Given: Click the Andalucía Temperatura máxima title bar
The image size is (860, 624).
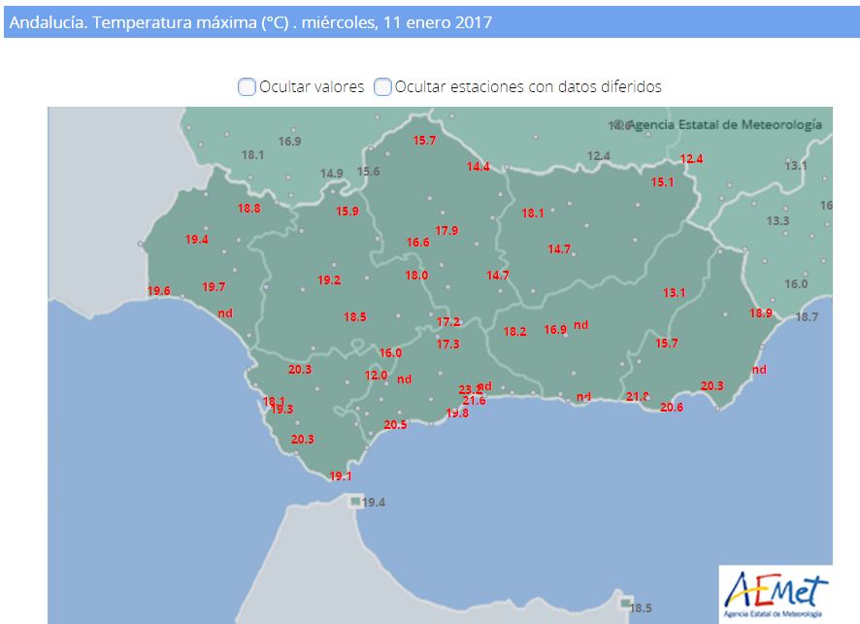Looking at the screenshot, I should (430, 21).
